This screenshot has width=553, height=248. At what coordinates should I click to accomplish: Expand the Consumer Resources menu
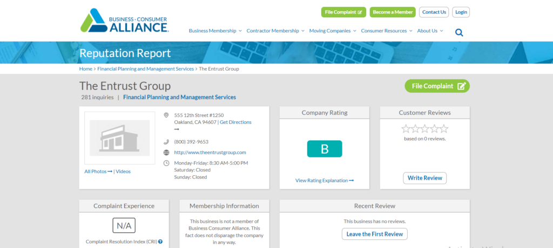click(387, 31)
